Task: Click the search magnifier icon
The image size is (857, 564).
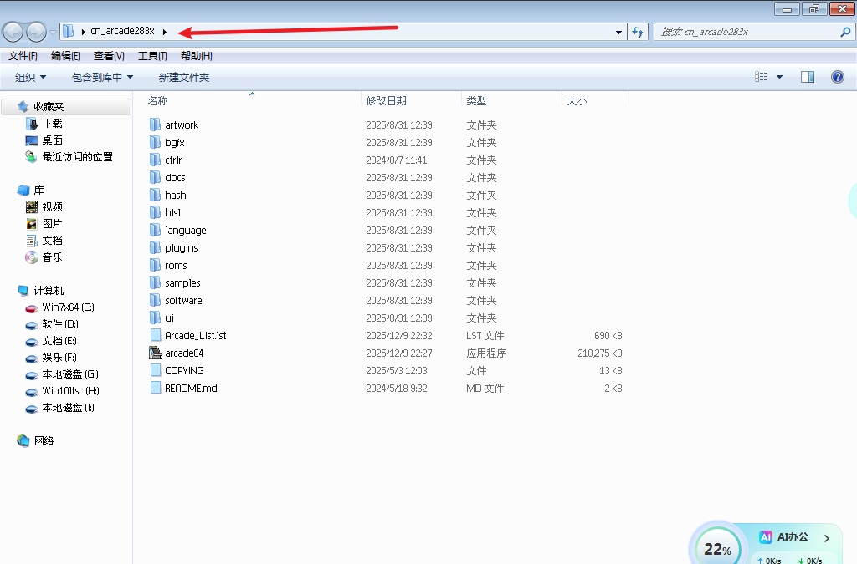Action: click(x=844, y=32)
